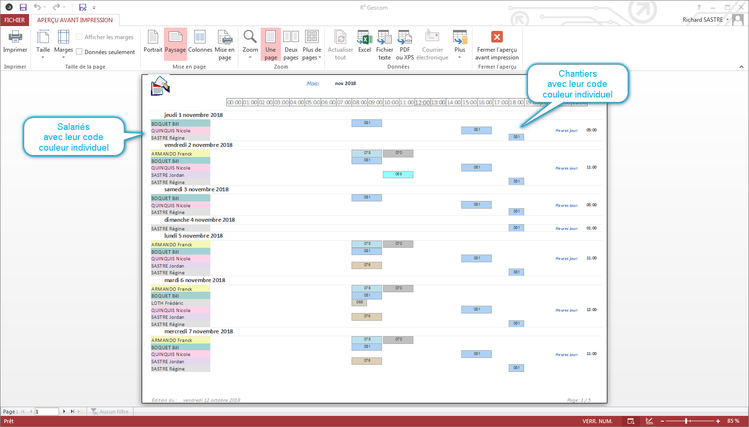Click the company logo on the report
The width and height of the screenshot is (749, 427).
pos(160,86)
